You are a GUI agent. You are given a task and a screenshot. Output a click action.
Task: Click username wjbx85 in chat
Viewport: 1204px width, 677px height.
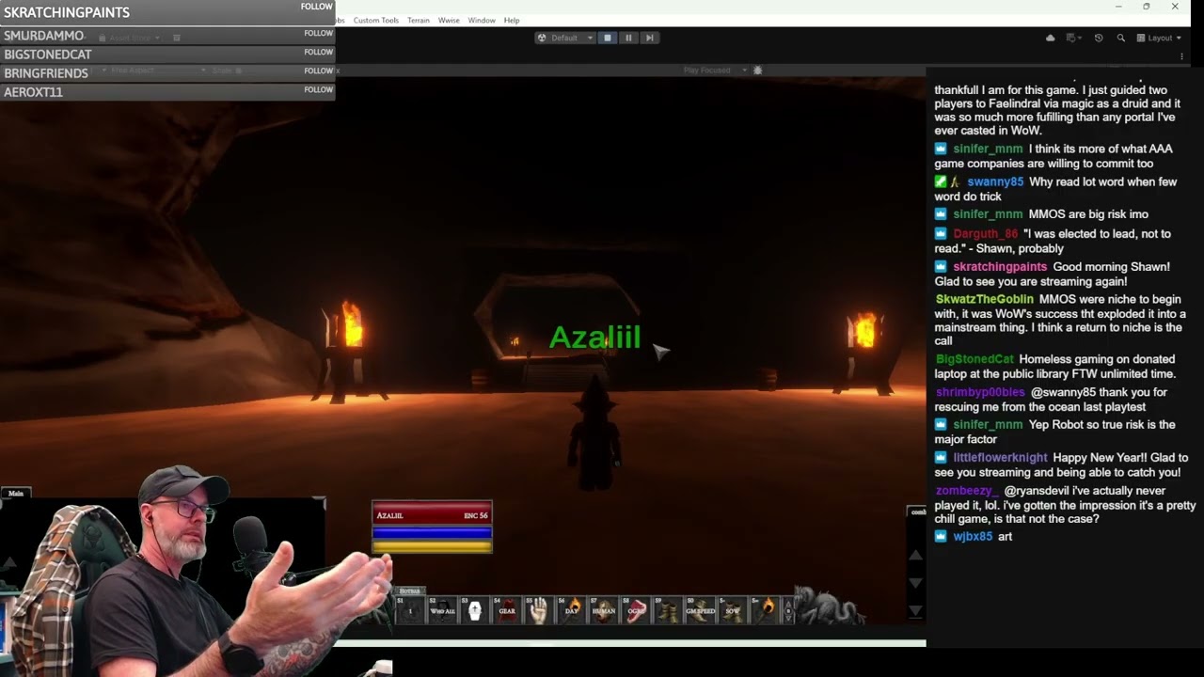click(973, 536)
